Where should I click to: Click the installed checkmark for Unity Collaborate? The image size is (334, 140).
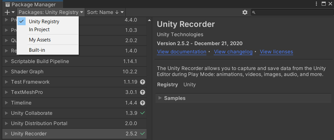(x=143, y=113)
